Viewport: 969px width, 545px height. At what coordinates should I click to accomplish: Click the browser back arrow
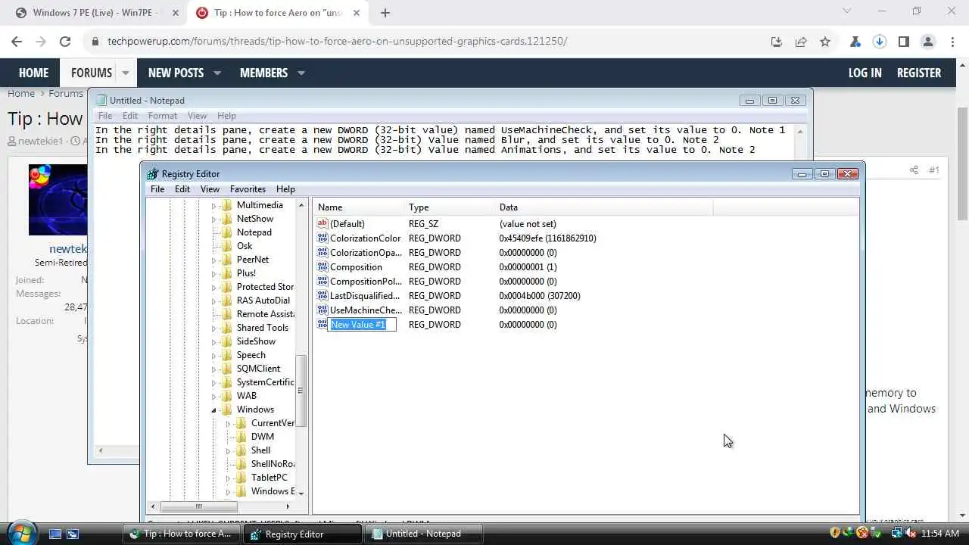(17, 42)
